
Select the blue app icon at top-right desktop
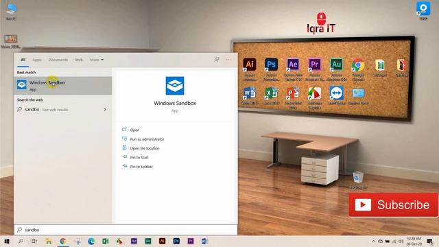[x=423, y=11]
